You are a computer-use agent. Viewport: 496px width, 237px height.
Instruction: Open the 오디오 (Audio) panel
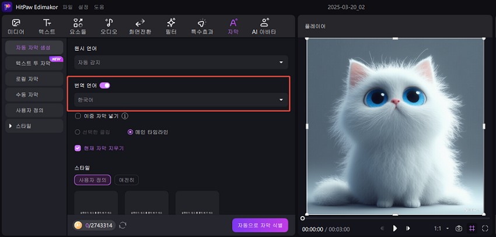point(109,27)
